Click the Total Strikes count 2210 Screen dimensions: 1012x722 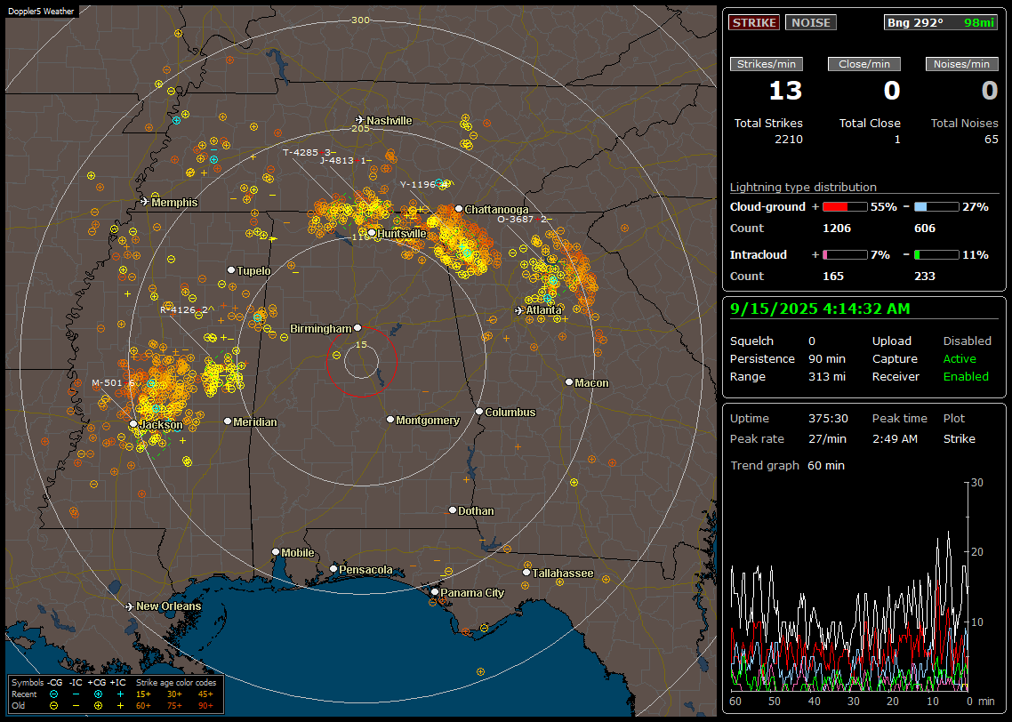click(x=788, y=140)
